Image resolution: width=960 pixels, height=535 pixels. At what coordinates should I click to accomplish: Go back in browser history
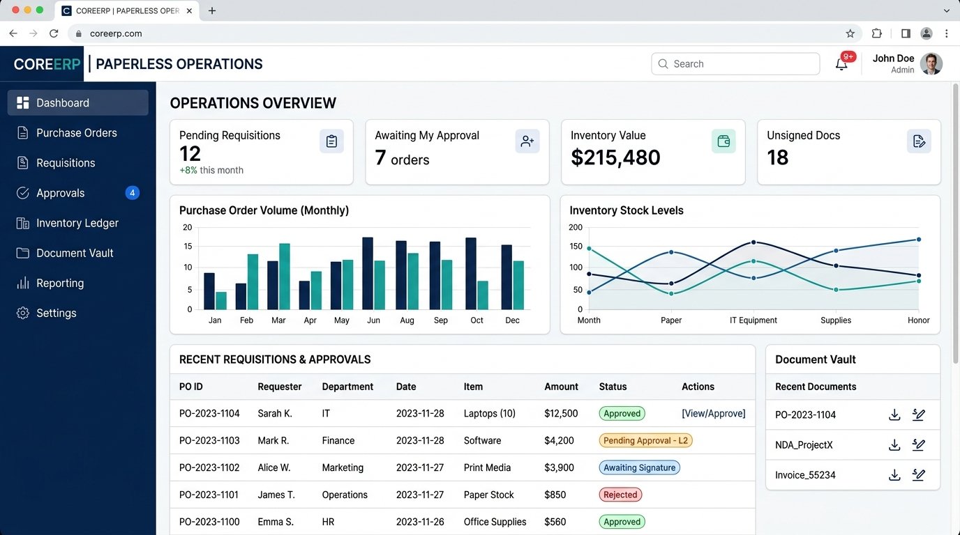[x=13, y=33]
